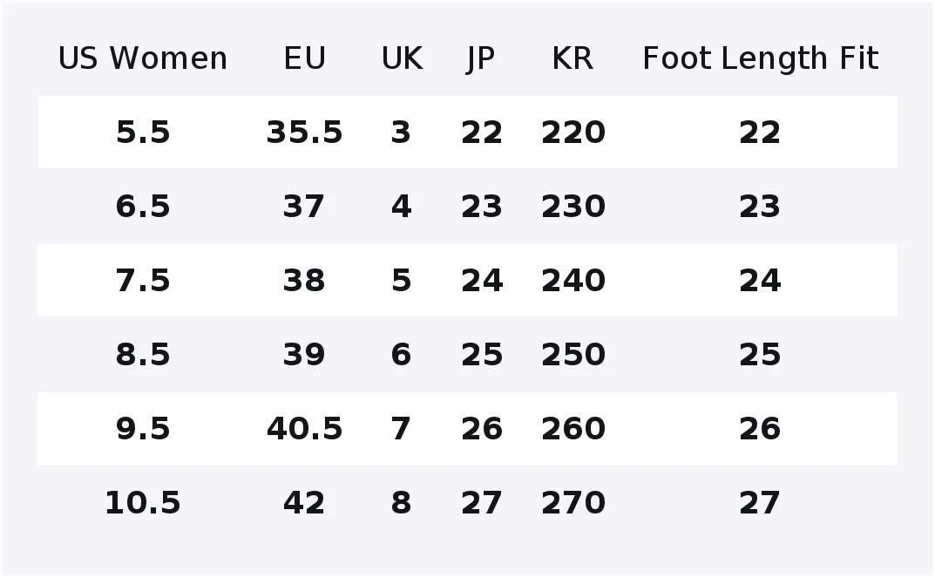Click the JP column header
935x578 pixels.
pos(481,59)
